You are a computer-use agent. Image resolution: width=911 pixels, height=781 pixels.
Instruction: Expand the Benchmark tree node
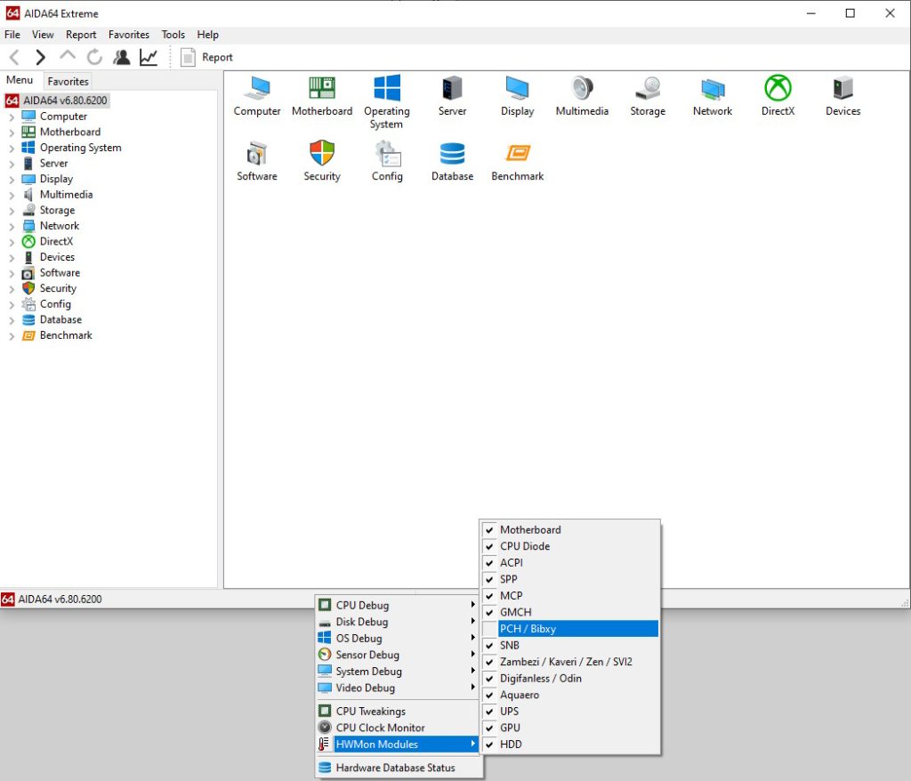12,335
